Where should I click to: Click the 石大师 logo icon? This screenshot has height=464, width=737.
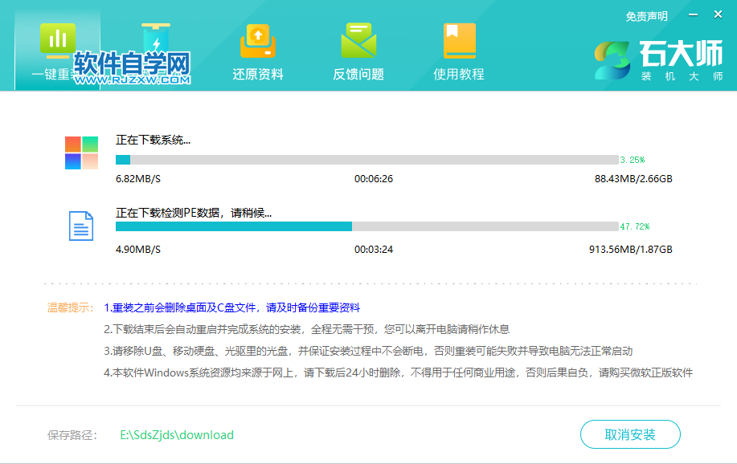click(x=612, y=60)
